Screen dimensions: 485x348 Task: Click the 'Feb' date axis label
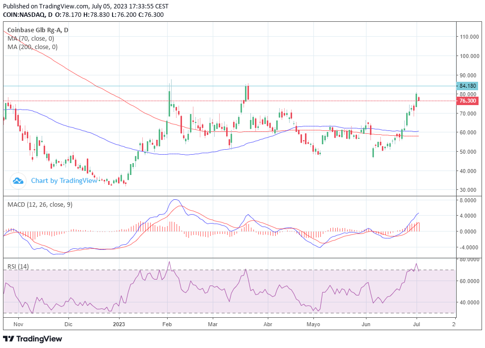coord(167,324)
